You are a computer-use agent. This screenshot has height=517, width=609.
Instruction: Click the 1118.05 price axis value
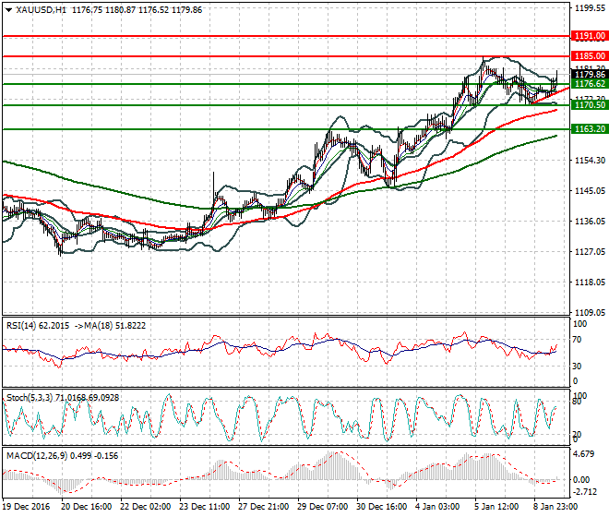[590, 282]
